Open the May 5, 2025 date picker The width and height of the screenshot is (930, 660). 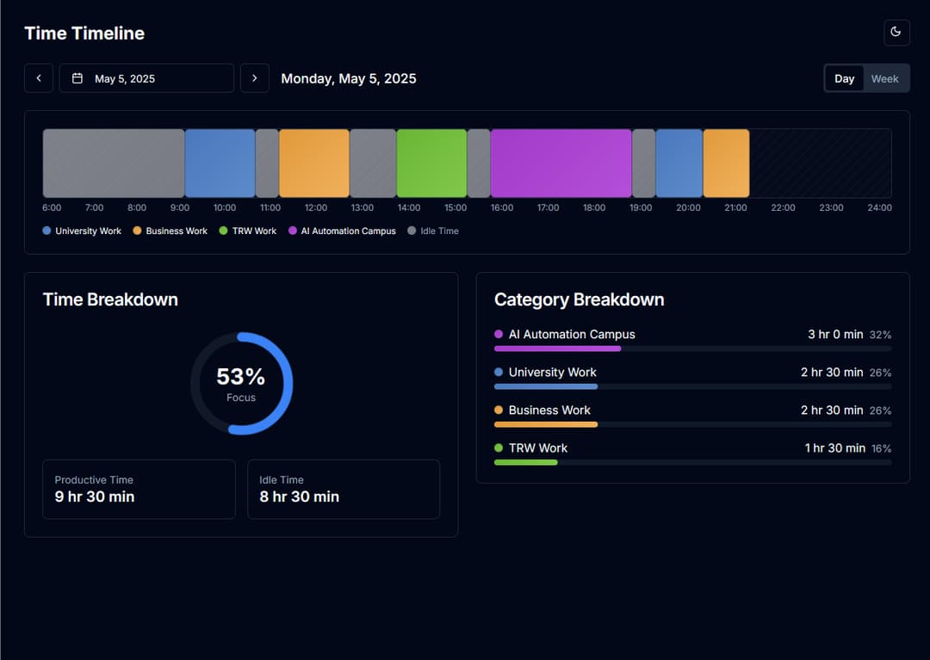click(146, 78)
